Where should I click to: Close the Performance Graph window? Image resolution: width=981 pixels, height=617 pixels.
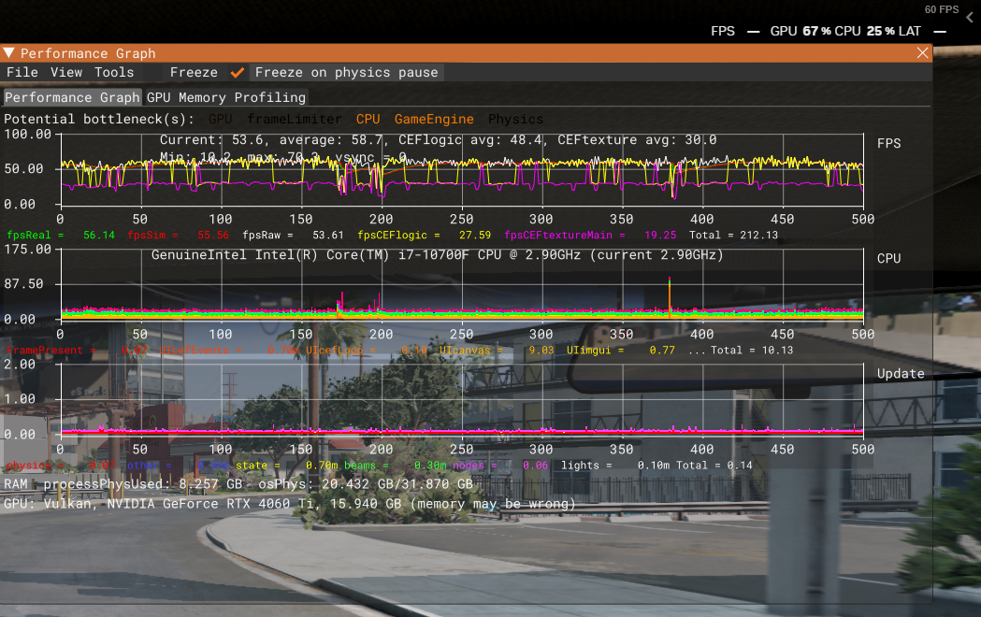[x=922, y=53]
